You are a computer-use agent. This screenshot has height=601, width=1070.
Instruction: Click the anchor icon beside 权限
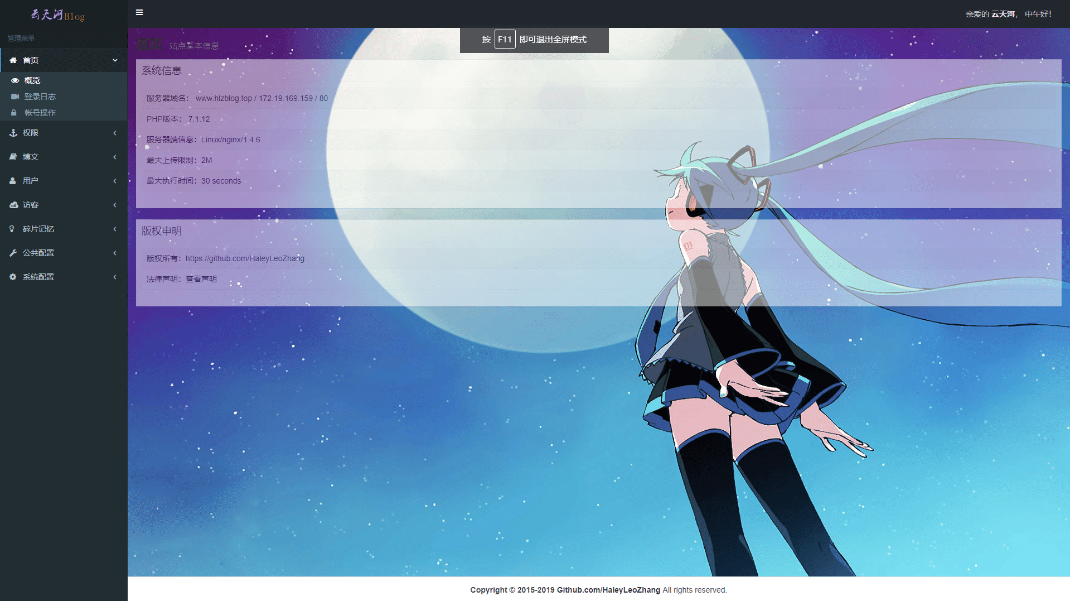tap(13, 133)
